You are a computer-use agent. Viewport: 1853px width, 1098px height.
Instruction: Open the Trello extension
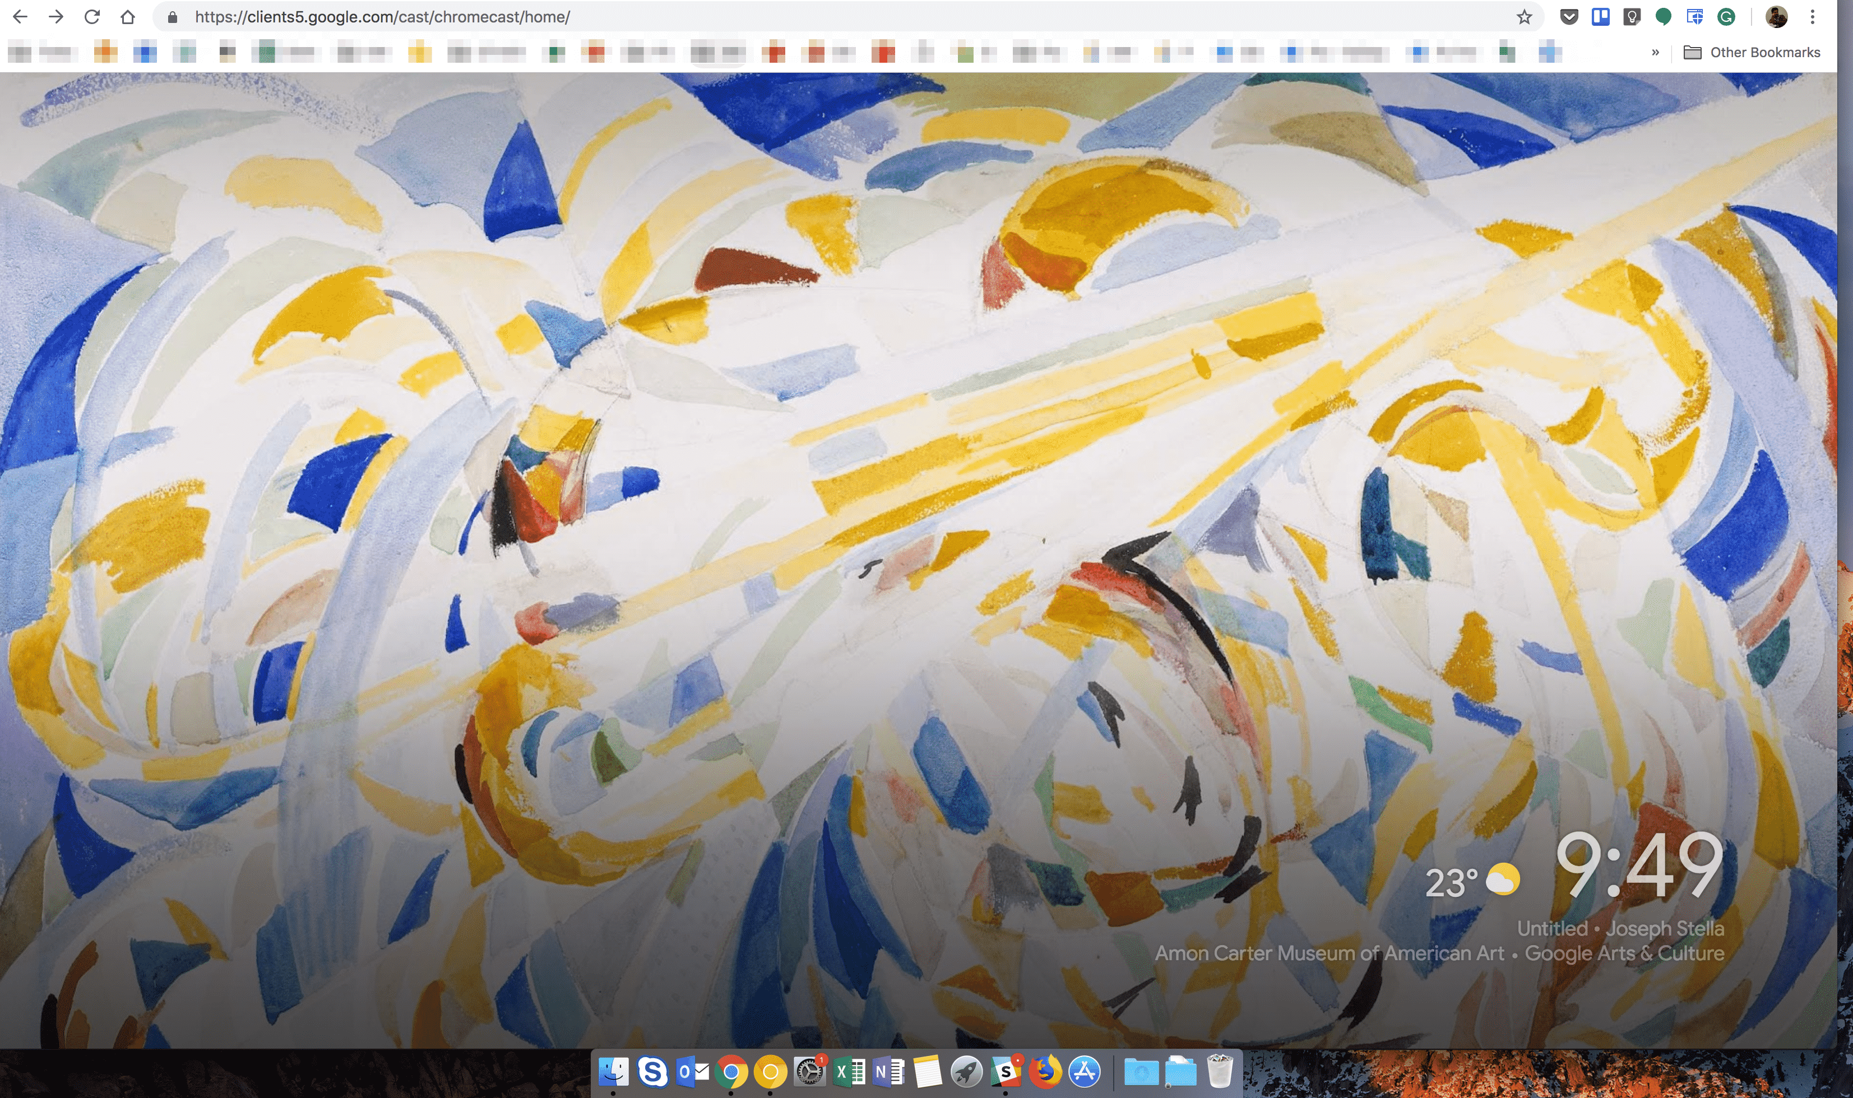tap(1601, 16)
